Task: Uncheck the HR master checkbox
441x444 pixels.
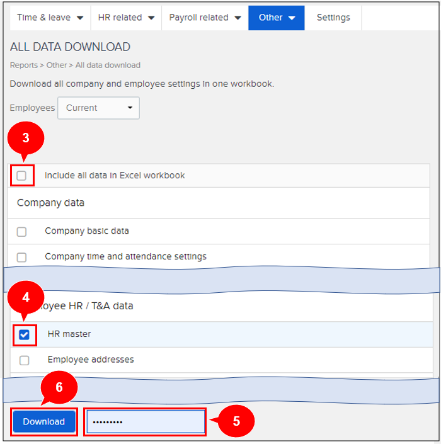Action: click(24, 334)
